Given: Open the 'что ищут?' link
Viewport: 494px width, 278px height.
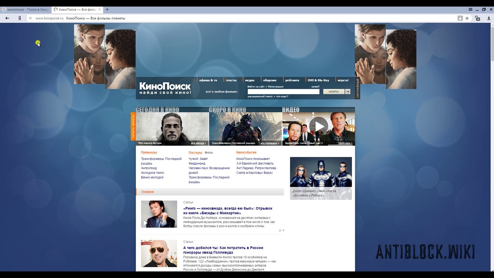Looking at the screenshot, I should (282, 97).
